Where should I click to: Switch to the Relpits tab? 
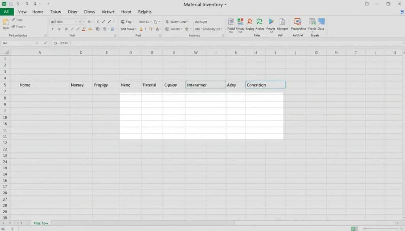145,12
